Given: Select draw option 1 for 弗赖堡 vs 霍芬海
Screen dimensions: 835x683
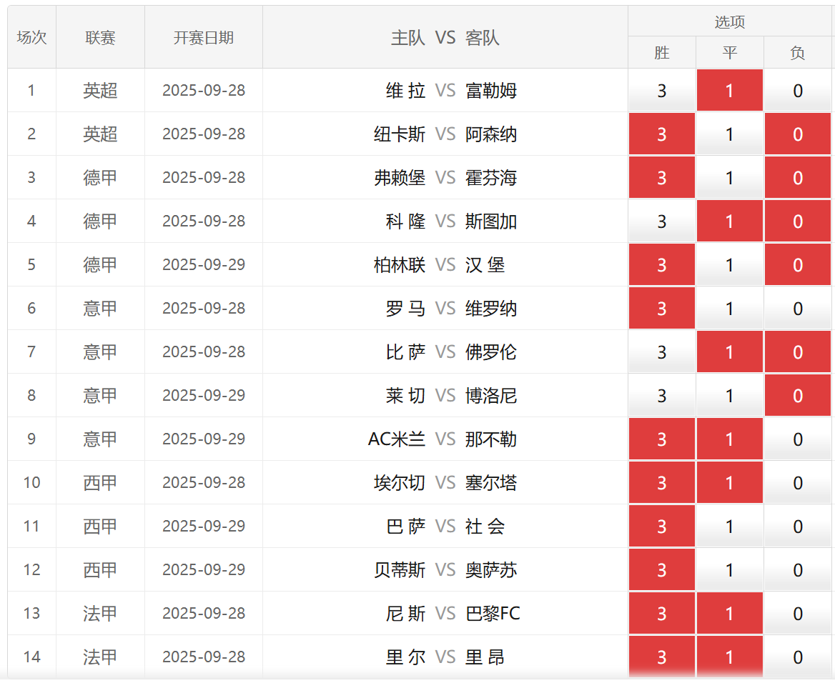Looking at the screenshot, I should (729, 178).
